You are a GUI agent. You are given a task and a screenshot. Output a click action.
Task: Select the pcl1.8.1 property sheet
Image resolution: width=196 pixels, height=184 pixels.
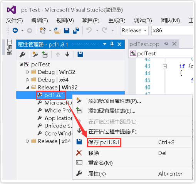[x=54, y=95]
